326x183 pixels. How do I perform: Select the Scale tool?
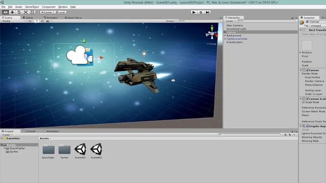coord(26,12)
